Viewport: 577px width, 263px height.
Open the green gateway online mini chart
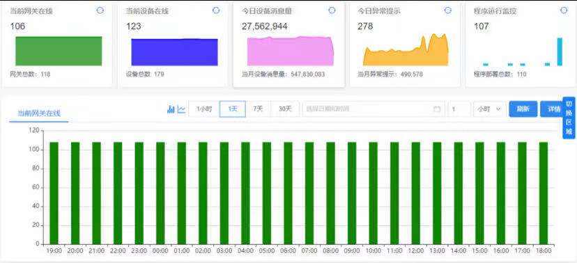59,51
